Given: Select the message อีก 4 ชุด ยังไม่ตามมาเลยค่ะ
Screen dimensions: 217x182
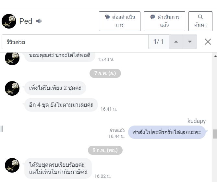Looking at the screenshot, I should tap(61, 105).
